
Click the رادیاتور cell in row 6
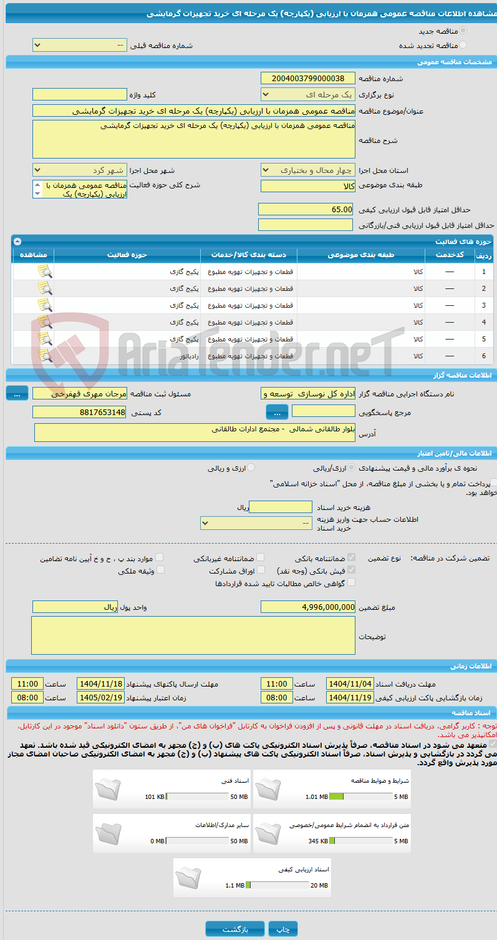pos(127,355)
